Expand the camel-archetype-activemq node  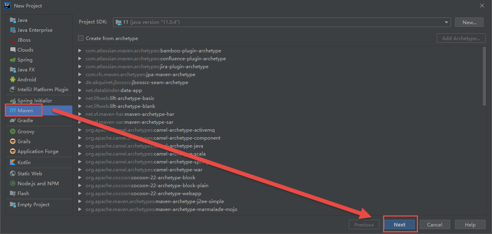pos(80,130)
